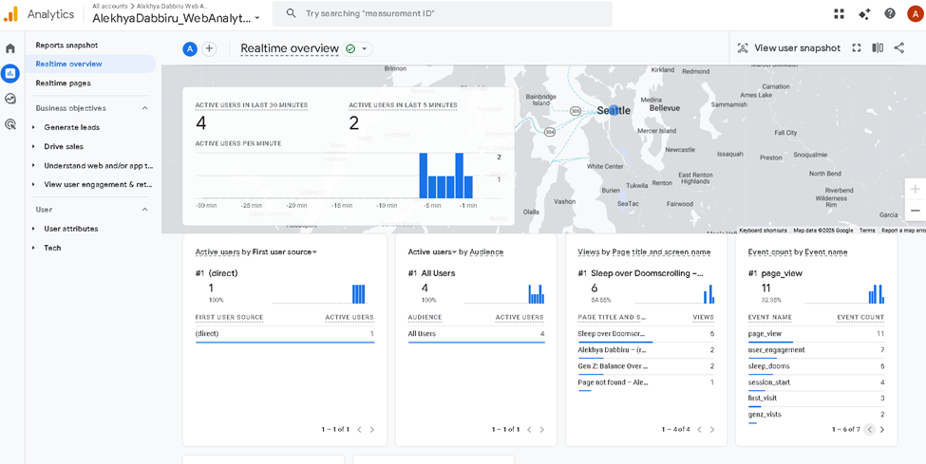Open the First user source dropdown
Screen dimensions: 926x464
tap(314, 252)
